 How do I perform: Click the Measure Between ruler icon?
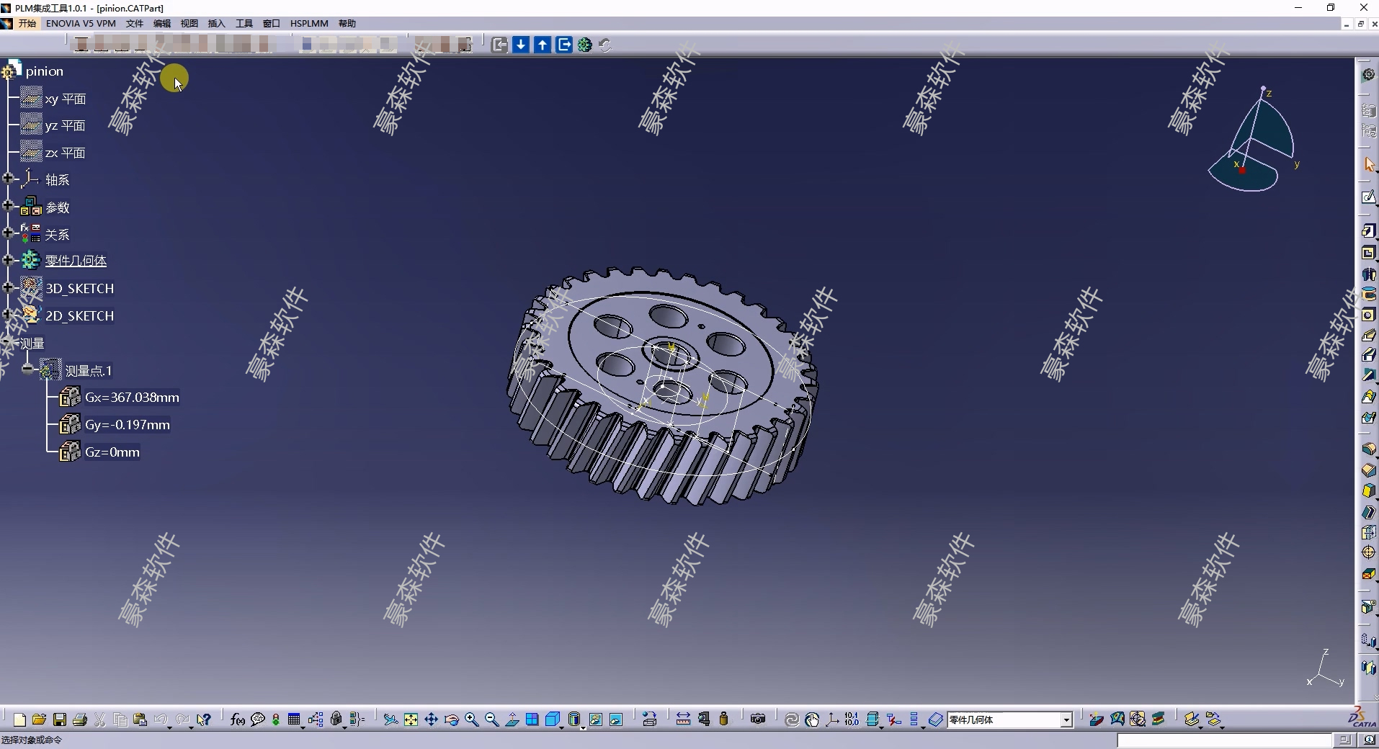click(683, 719)
